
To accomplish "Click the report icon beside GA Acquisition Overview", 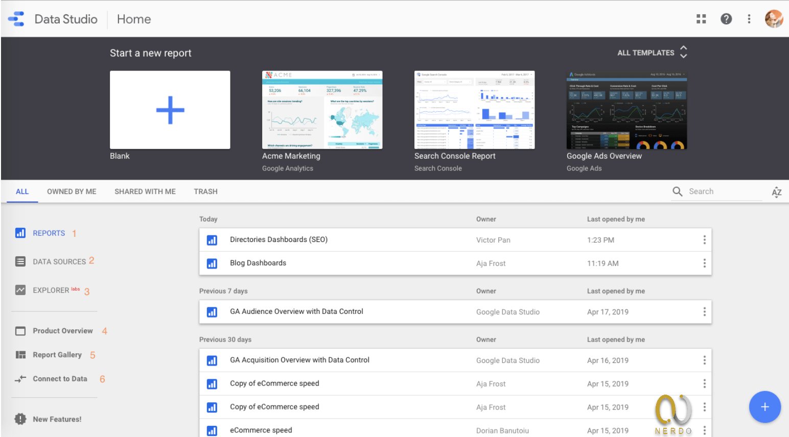I will point(212,360).
